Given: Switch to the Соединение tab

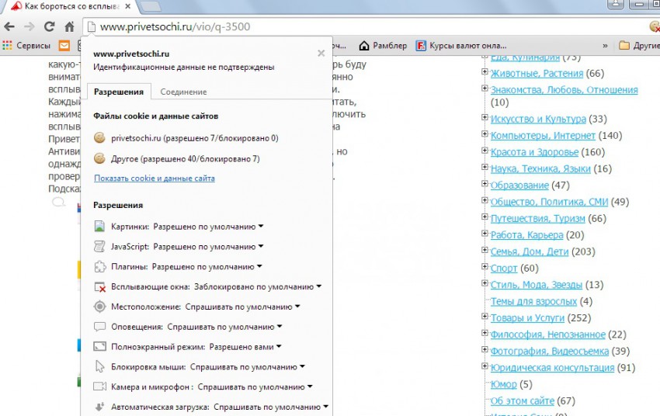Looking at the screenshot, I should [x=183, y=92].
